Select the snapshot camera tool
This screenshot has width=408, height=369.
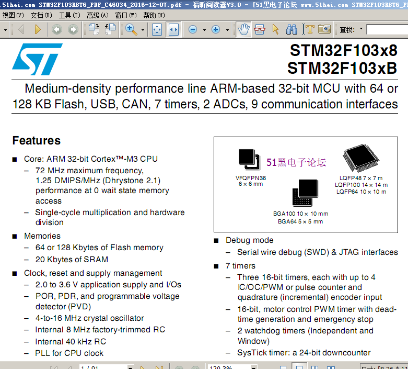point(324,29)
